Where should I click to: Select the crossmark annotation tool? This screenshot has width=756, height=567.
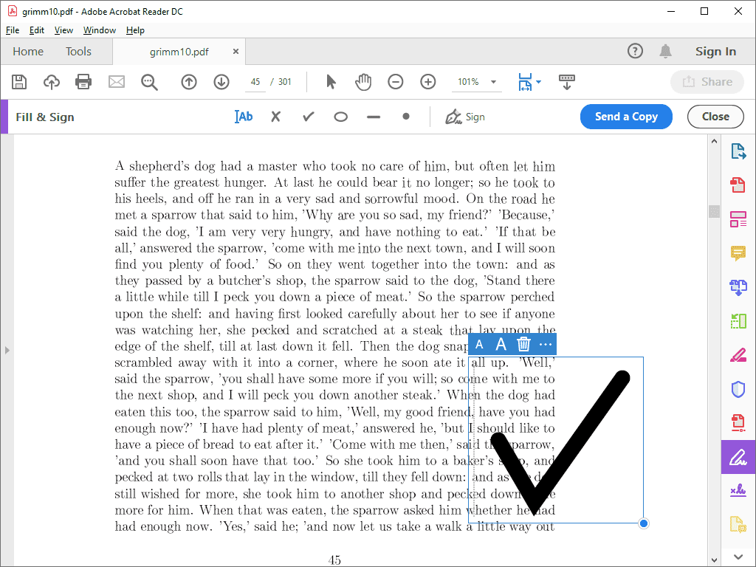275,117
